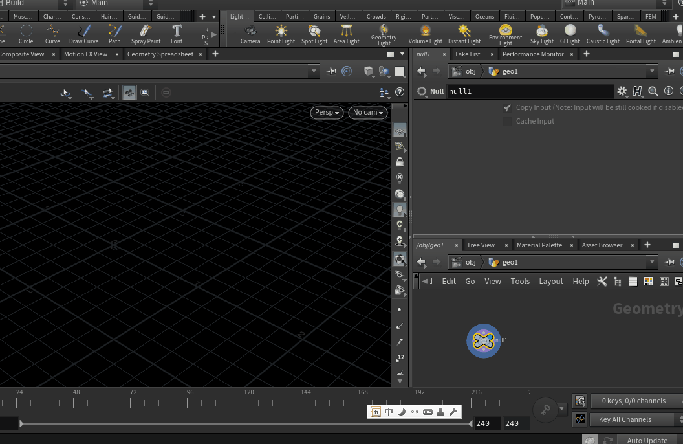
Task: Enable the Copy Input checkbox
Action: point(508,108)
